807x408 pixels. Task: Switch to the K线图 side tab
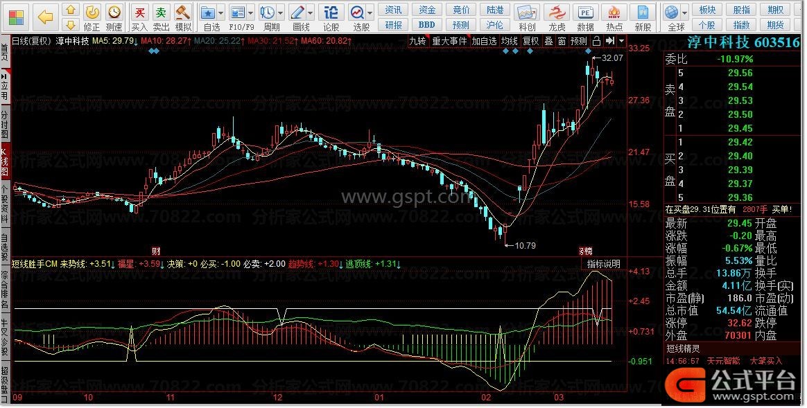5,160
